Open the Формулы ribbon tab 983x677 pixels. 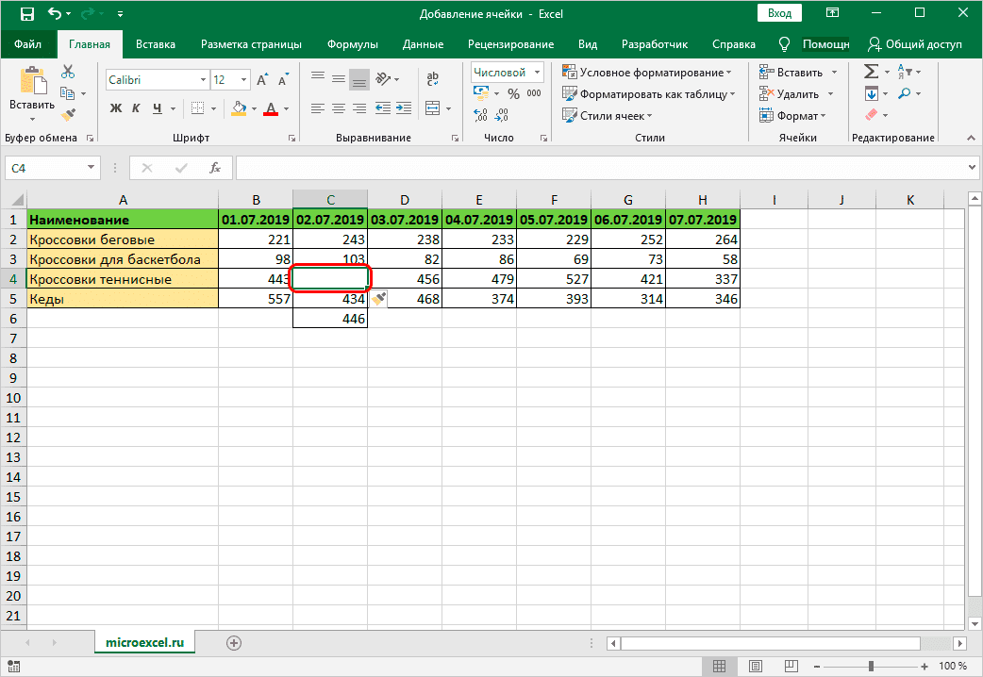352,44
